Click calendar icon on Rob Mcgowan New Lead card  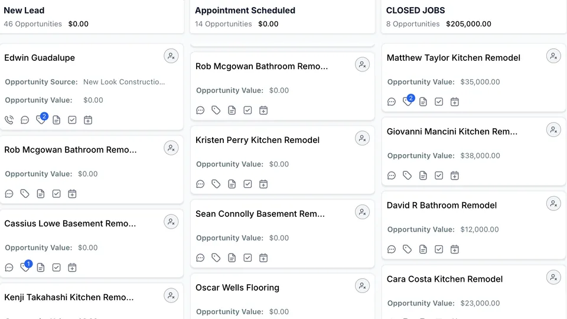tap(72, 194)
